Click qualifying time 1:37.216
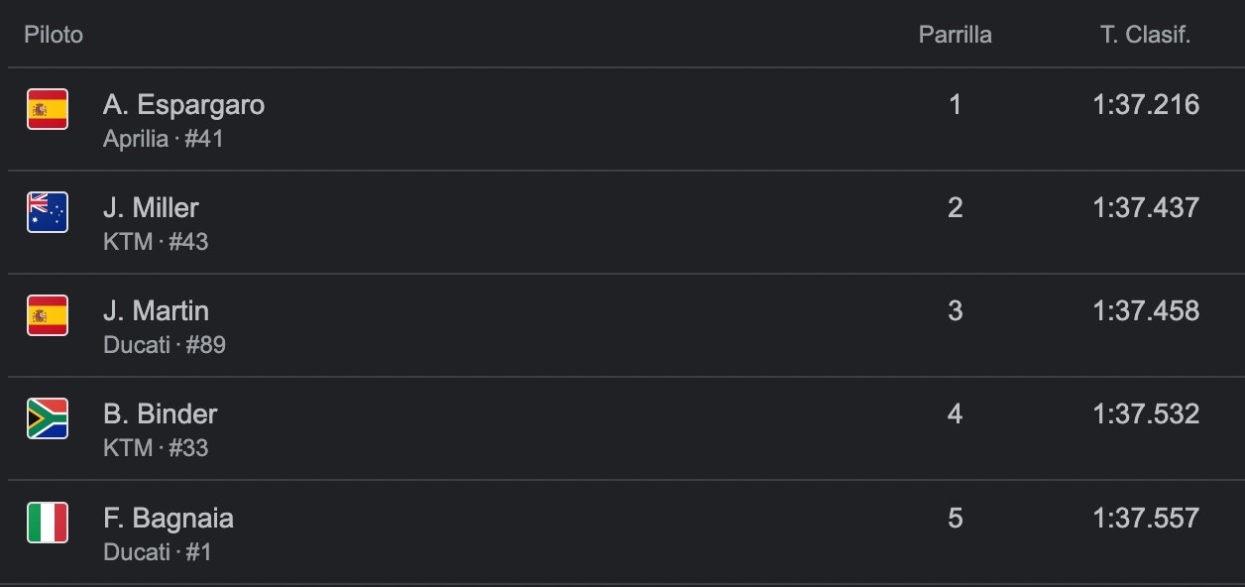Screen dimensions: 1245x587 1146,105
